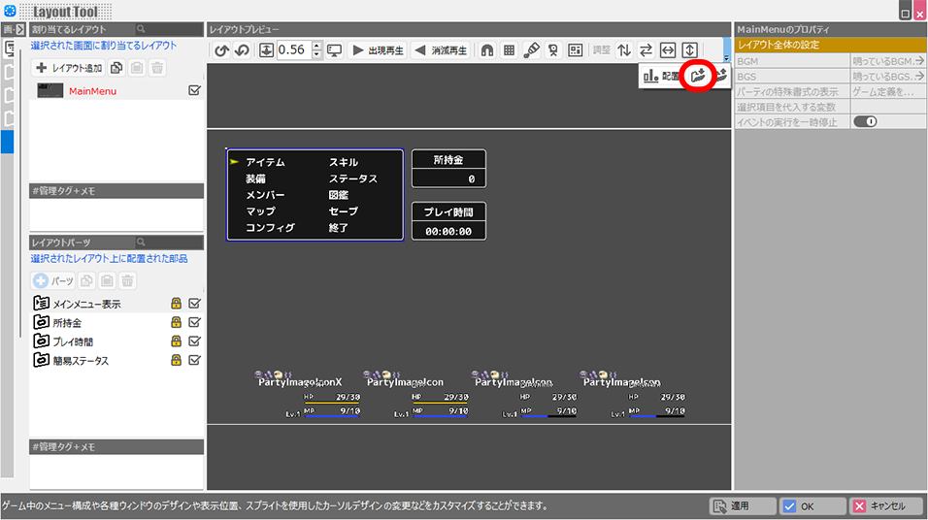
Task: Click the import layout icon circled in red
Action: pyautogui.click(x=697, y=76)
